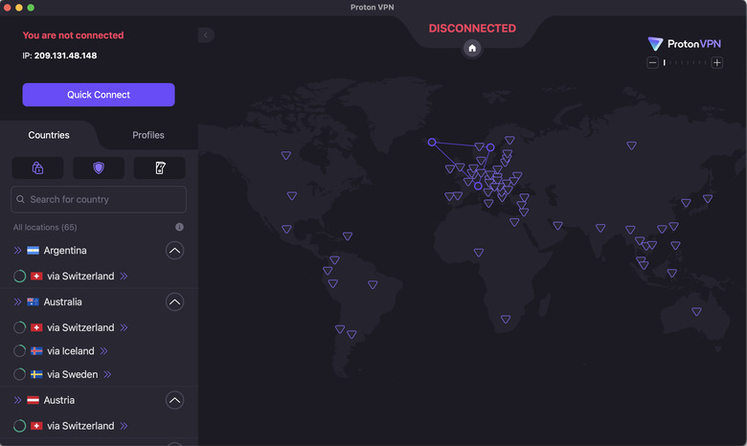The height and width of the screenshot is (446, 747).
Task: Click arrows beside Argentina via Switzerland
Action: [x=124, y=276]
